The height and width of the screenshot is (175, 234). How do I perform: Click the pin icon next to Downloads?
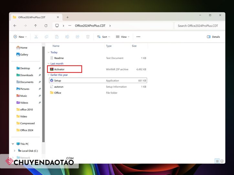[40, 75]
